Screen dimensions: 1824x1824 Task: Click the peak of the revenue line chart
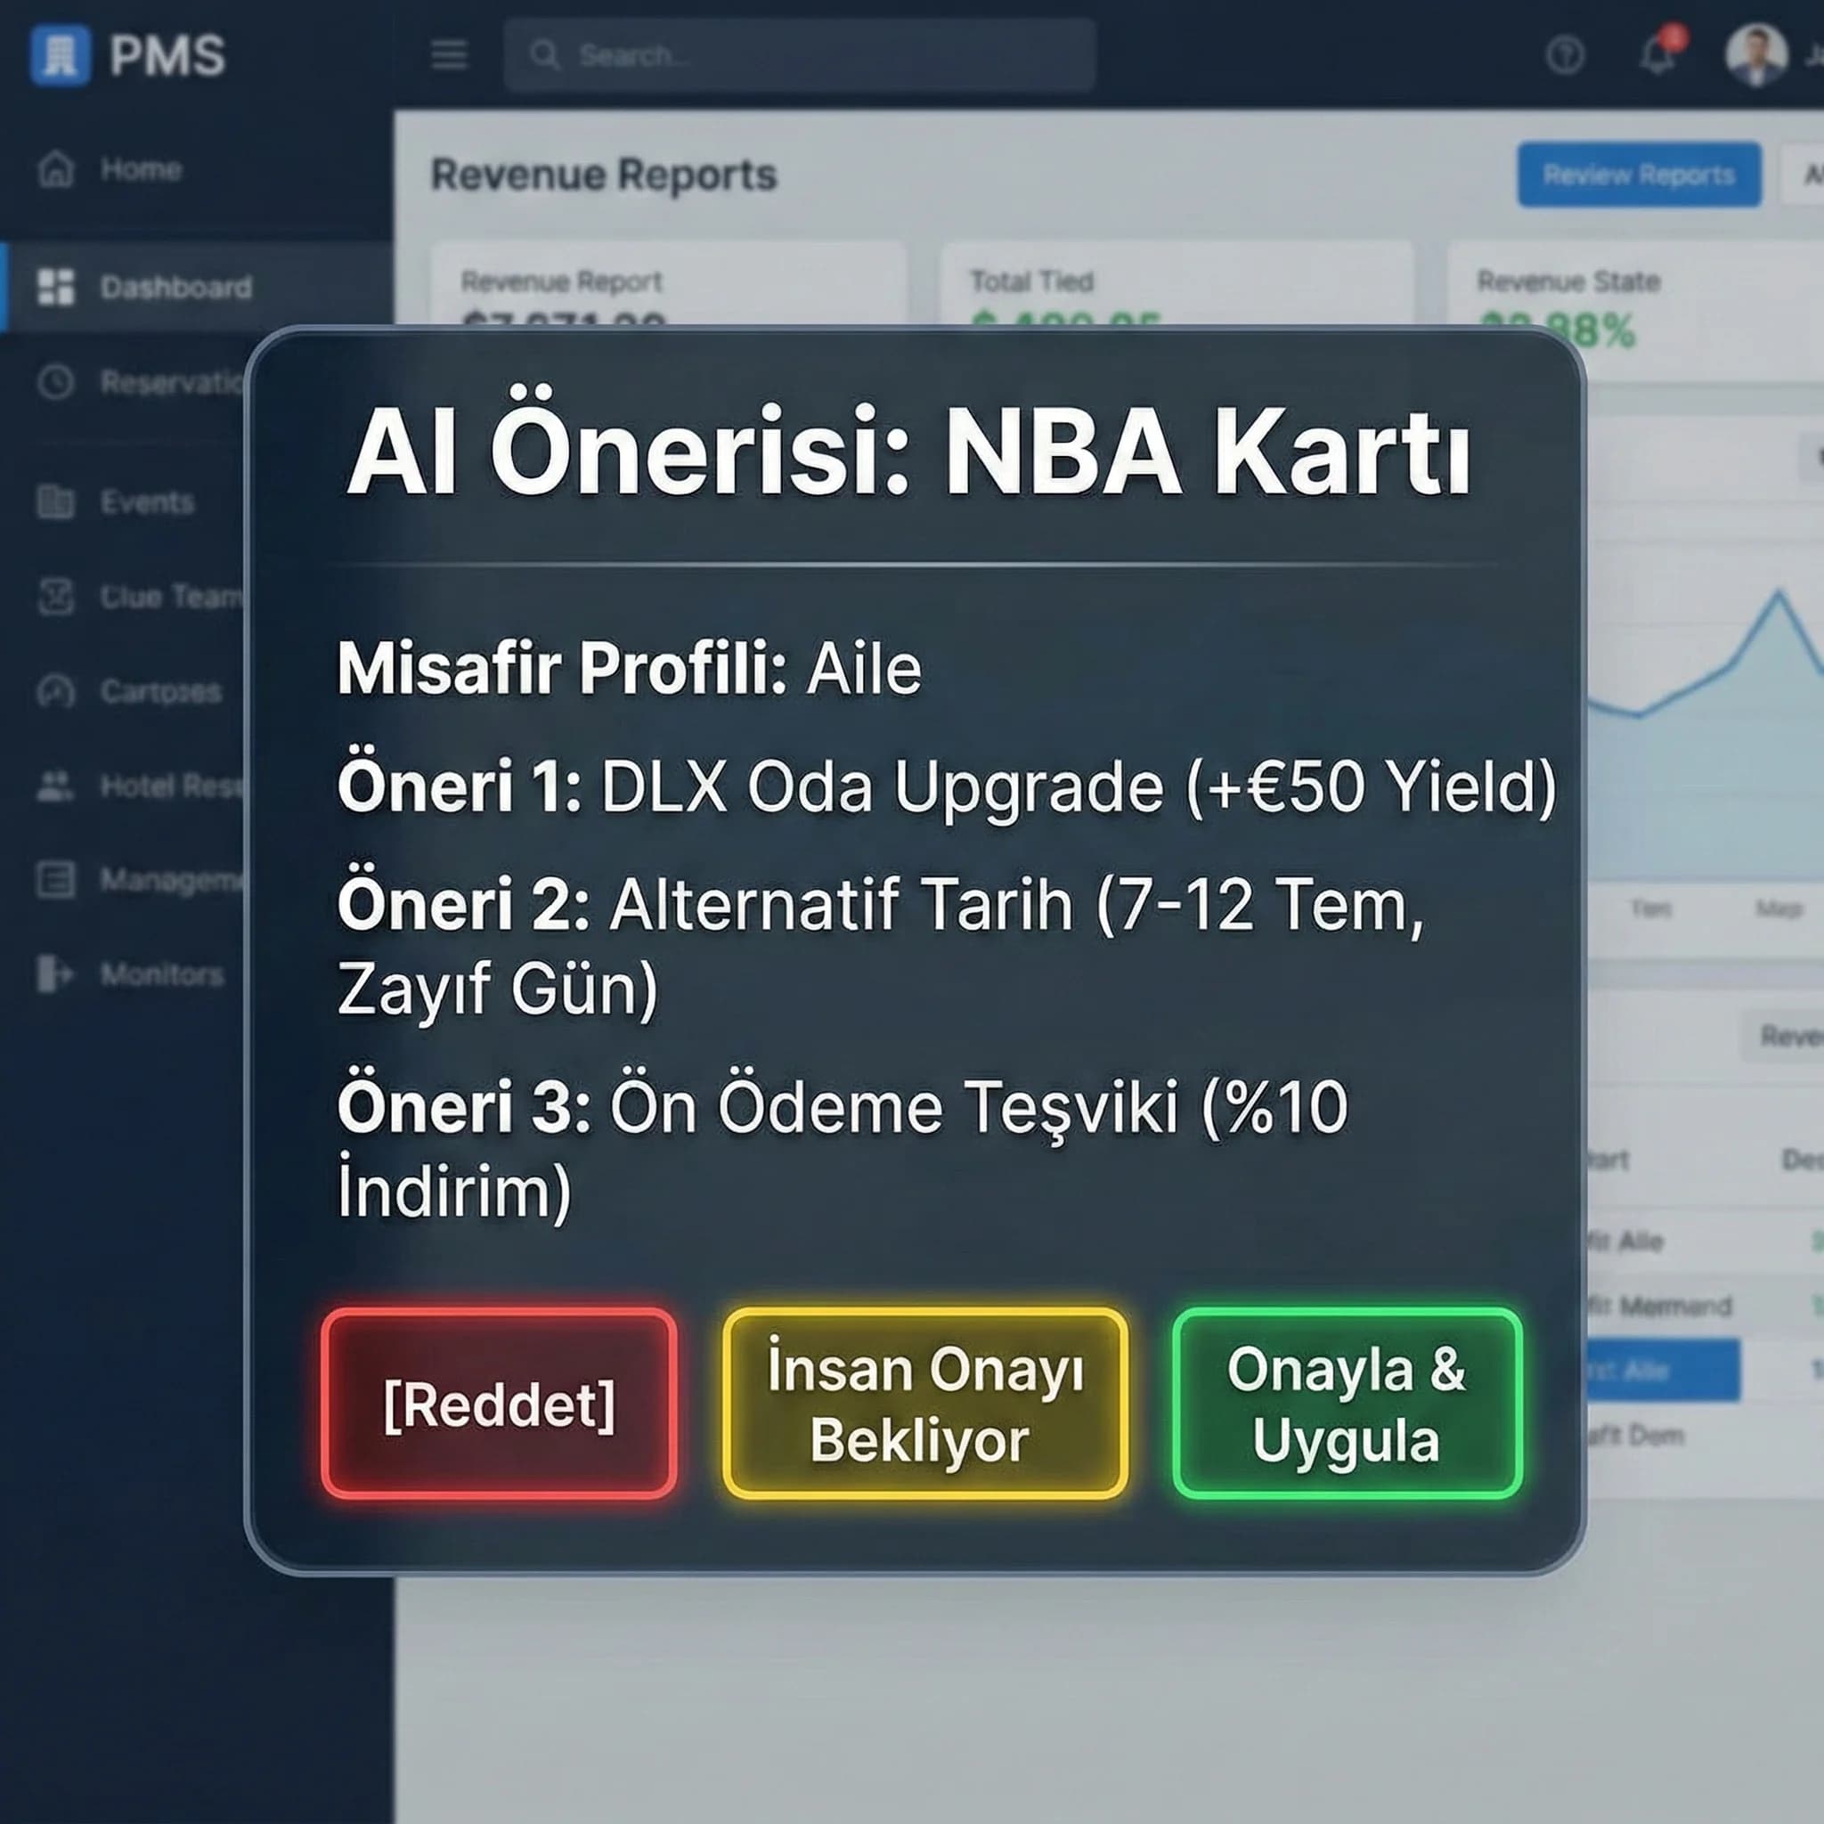(1779, 593)
